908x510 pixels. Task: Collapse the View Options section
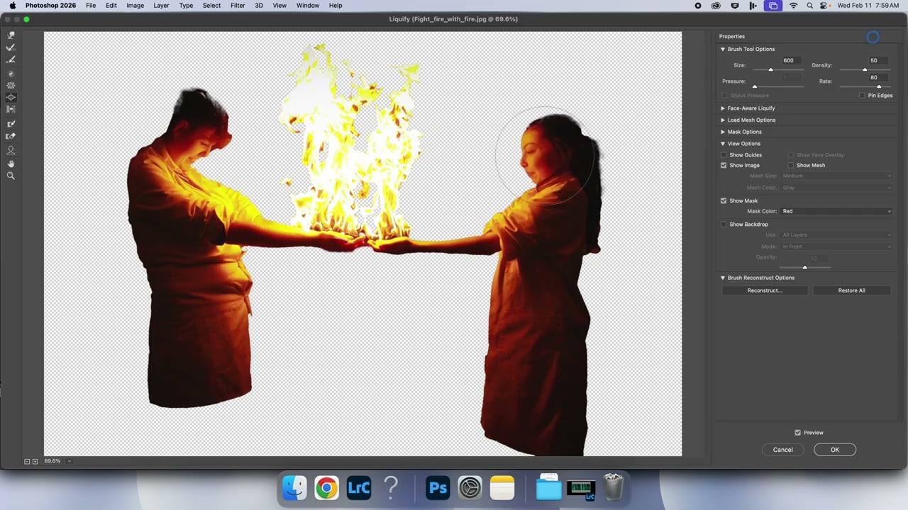click(x=723, y=144)
